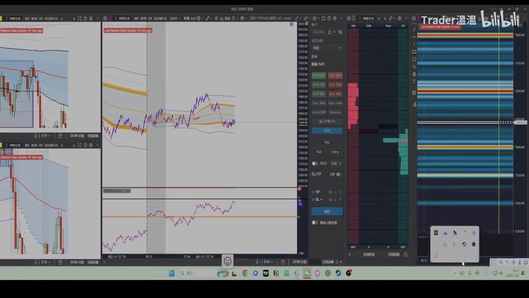This screenshot has height=298, width=529.
Task: Open the ETH session dropdown below top-left chart
Action: (x=45, y=136)
